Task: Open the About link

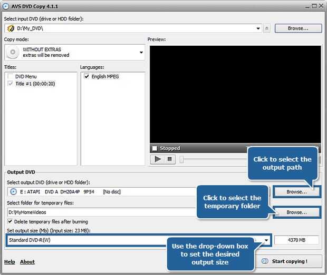Action: 27,262
